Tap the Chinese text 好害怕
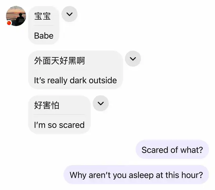This screenshot has width=215, height=190. 47,105
